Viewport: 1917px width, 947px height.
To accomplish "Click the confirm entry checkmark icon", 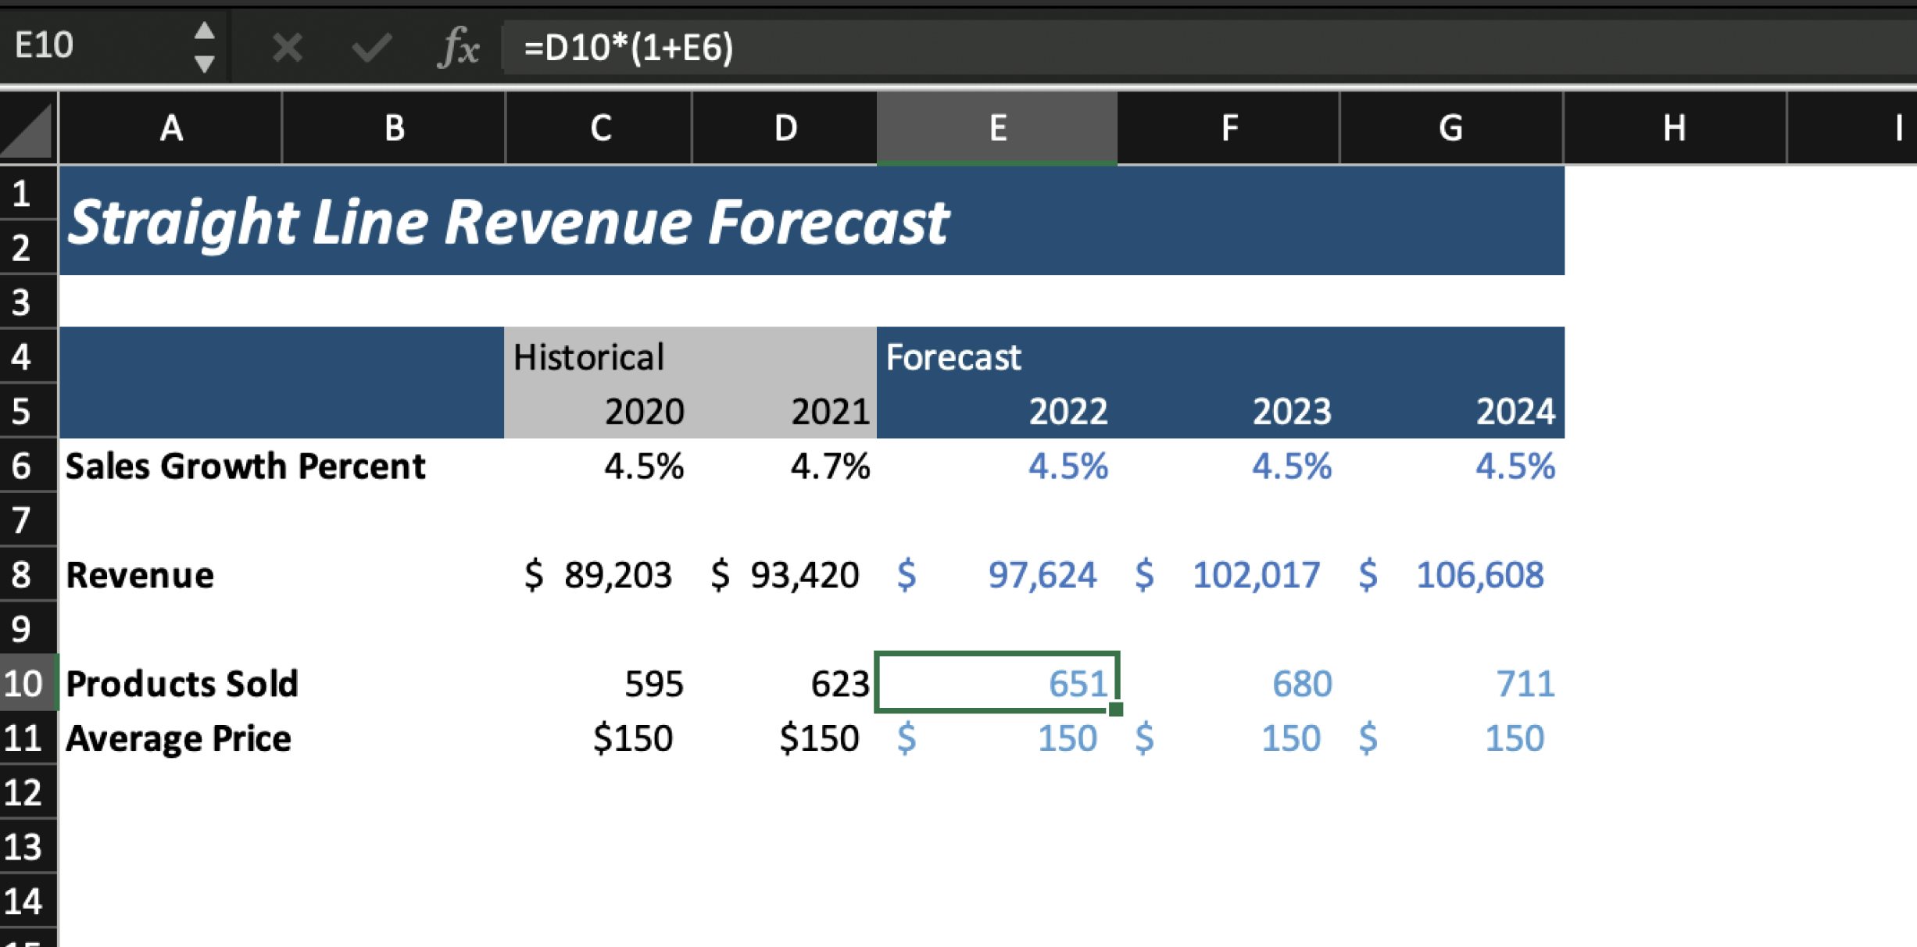I will (371, 48).
